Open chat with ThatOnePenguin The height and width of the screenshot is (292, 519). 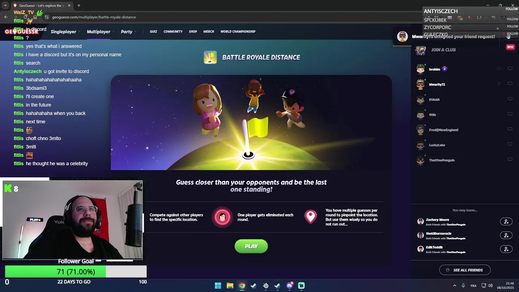click(510, 159)
